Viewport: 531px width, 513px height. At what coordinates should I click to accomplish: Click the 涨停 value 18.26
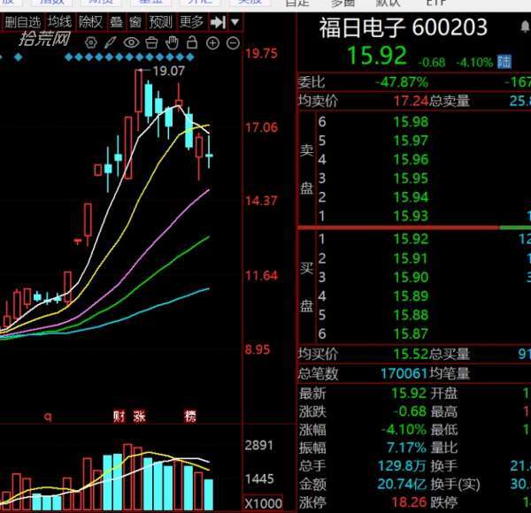click(x=409, y=502)
